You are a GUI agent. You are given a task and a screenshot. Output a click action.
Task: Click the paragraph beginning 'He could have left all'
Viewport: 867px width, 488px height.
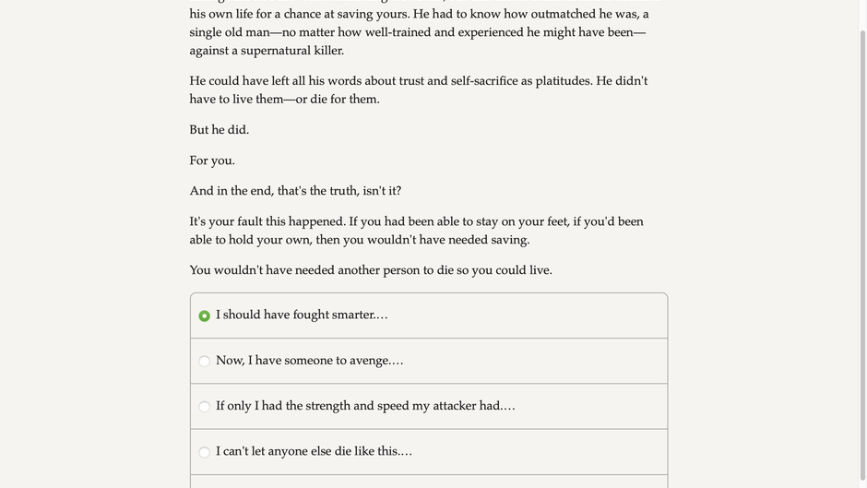(418, 89)
